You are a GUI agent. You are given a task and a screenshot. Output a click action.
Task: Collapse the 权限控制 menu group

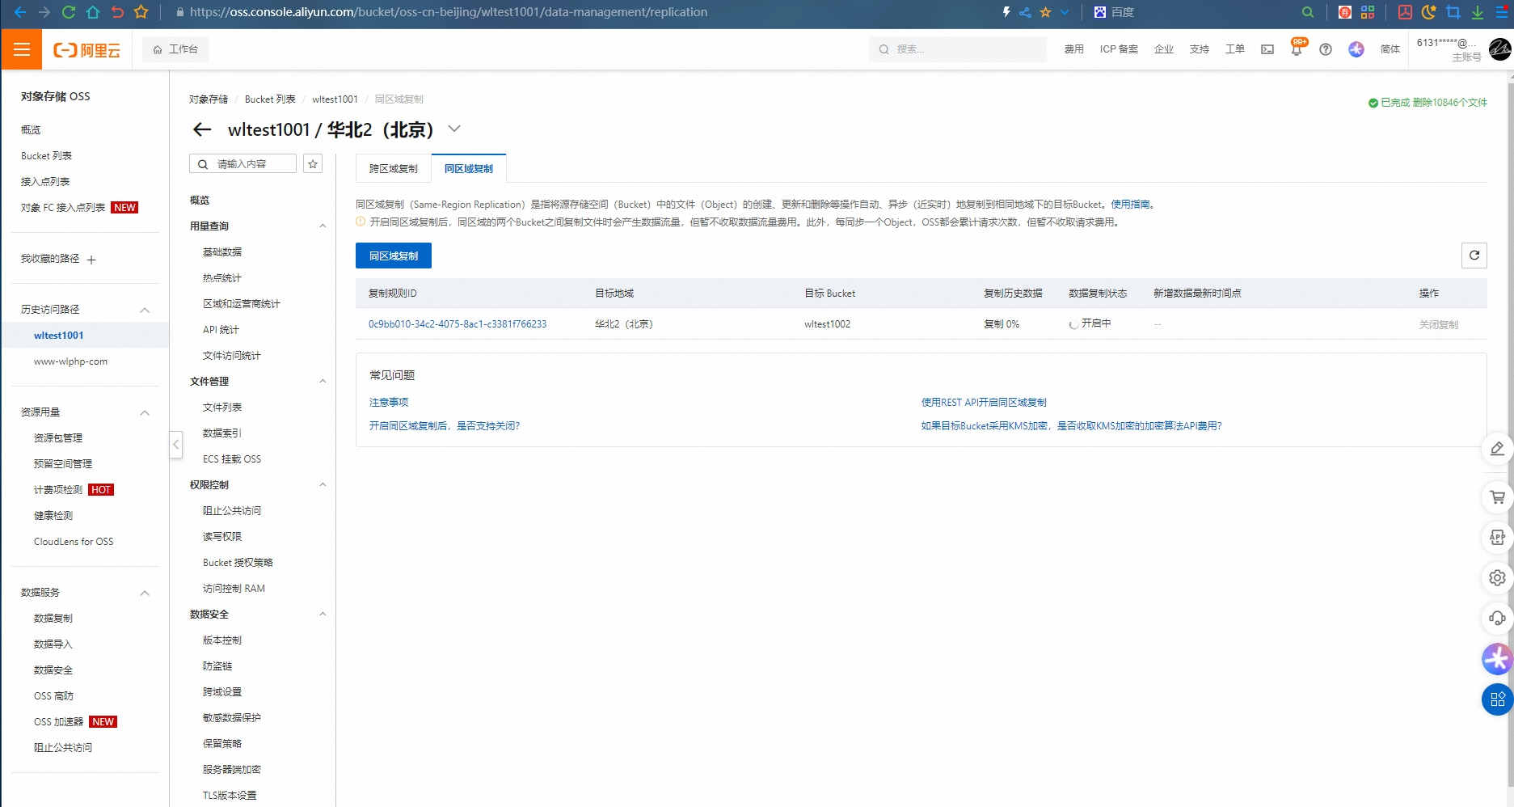323,485
